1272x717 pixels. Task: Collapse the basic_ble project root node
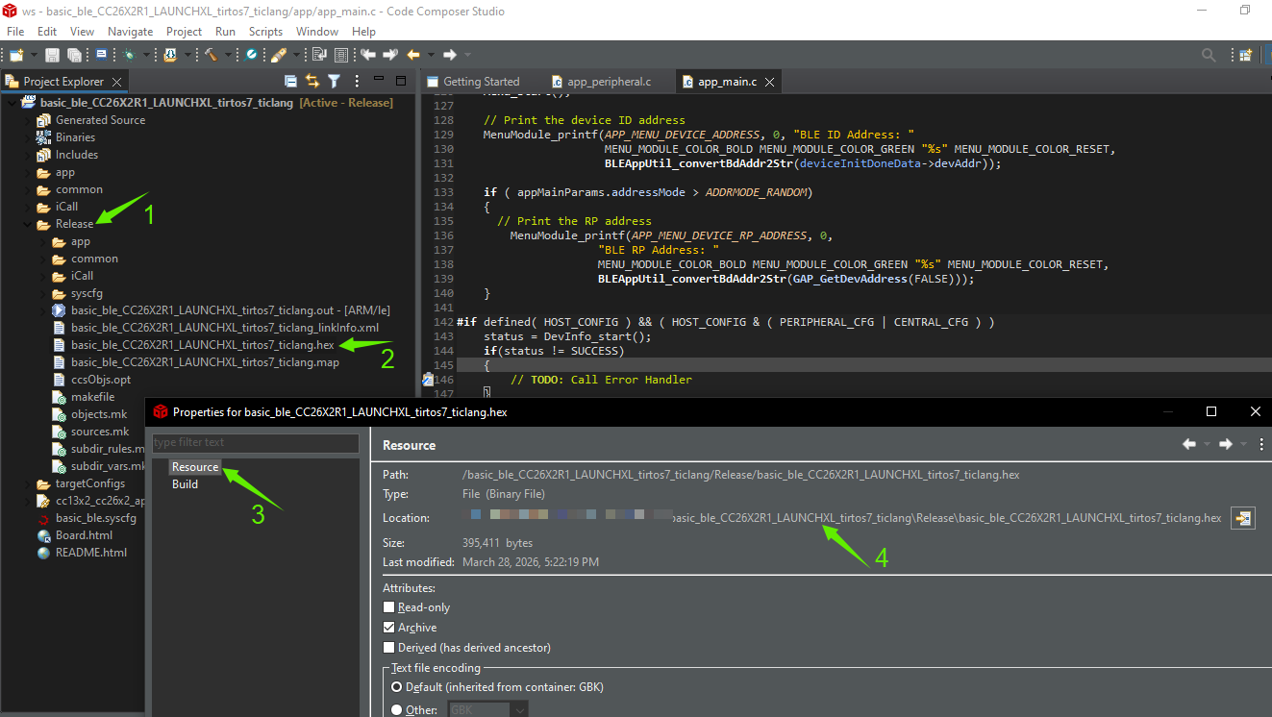(11, 103)
